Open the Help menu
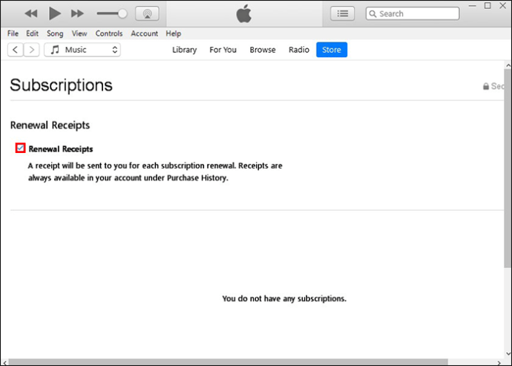Image resolution: width=512 pixels, height=366 pixels. [x=174, y=33]
